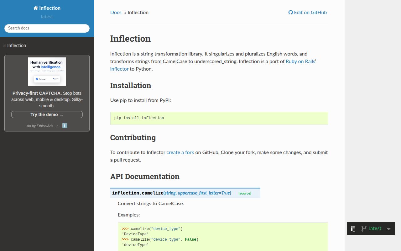The width and height of the screenshot is (401, 251).
Task: Click the latest version label under inflection
Action: (x=47, y=17)
